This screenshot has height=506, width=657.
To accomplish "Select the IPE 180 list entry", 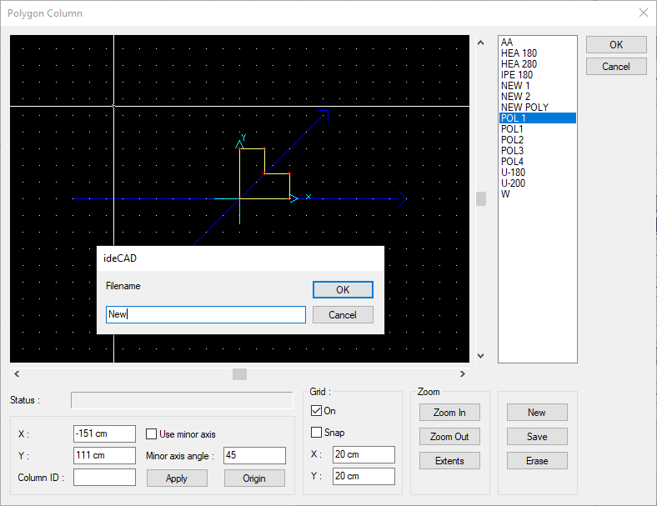I will point(517,75).
